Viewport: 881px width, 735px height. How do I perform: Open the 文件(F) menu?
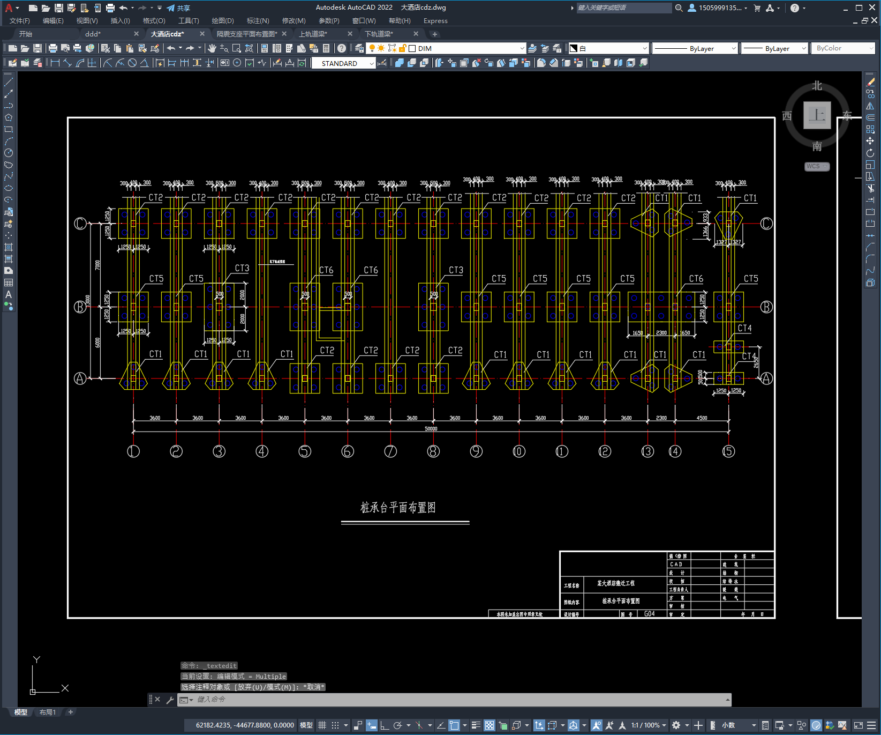[x=20, y=21]
